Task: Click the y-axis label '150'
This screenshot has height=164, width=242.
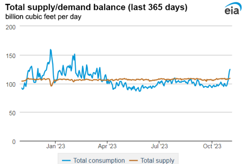Action: (11, 56)
